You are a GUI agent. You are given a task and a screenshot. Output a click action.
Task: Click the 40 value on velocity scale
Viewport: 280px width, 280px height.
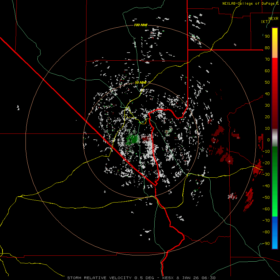[x=267, y=94]
